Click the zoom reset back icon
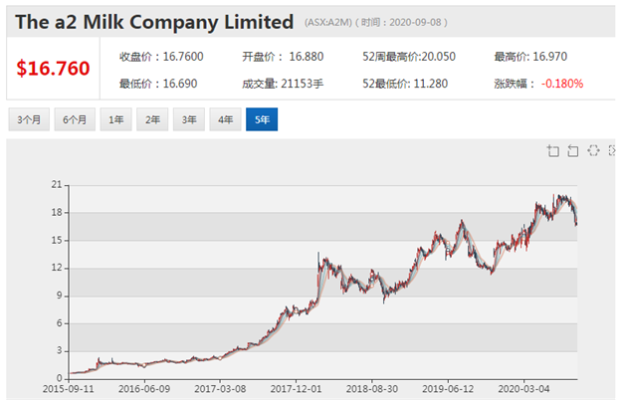Image resolution: width=620 pixels, height=400 pixels. click(573, 150)
